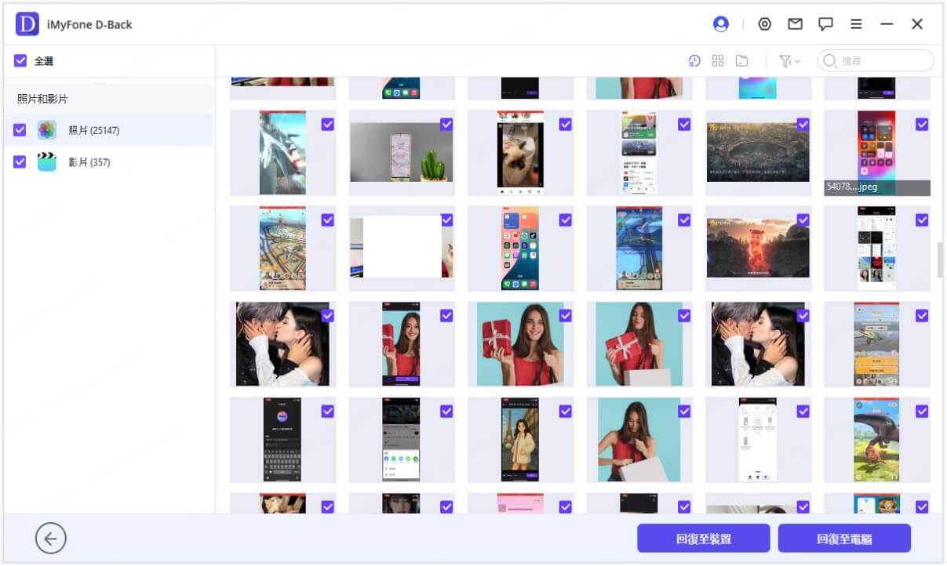947x566 pixels.
Task: Open settings via the gear icon
Action: tap(764, 24)
